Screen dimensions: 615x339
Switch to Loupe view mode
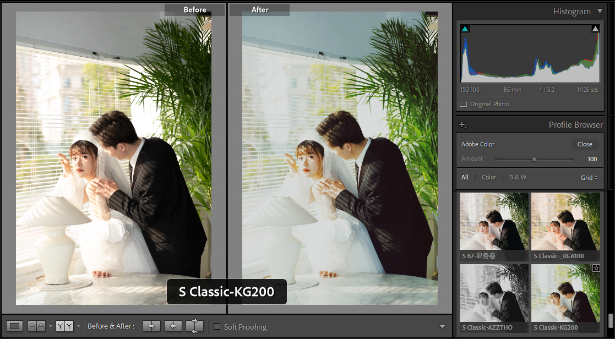point(15,326)
